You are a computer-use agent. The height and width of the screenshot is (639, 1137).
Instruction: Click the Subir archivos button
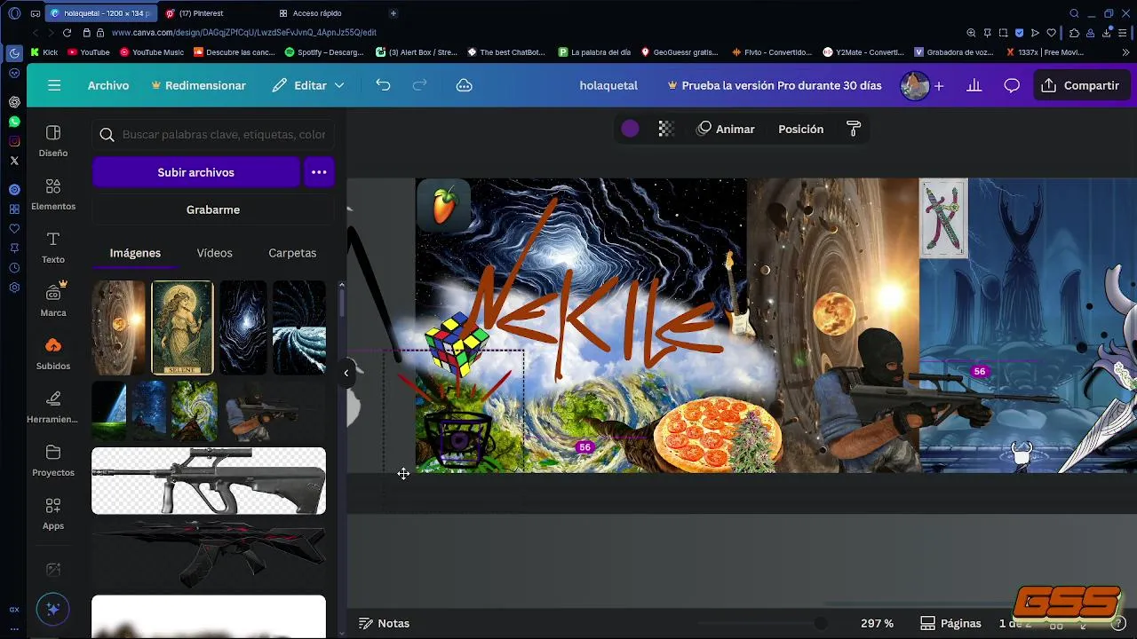coord(196,172)
